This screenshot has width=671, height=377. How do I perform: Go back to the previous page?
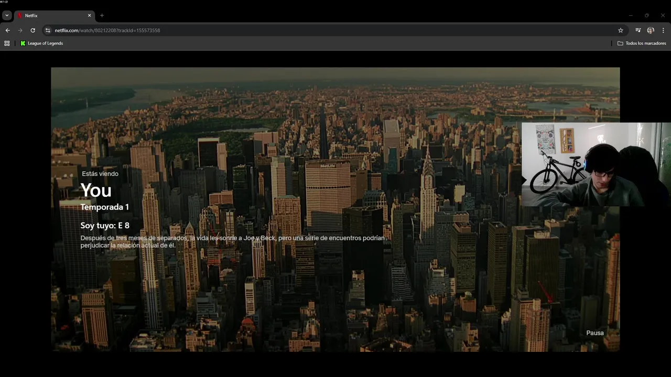(7, 30)
